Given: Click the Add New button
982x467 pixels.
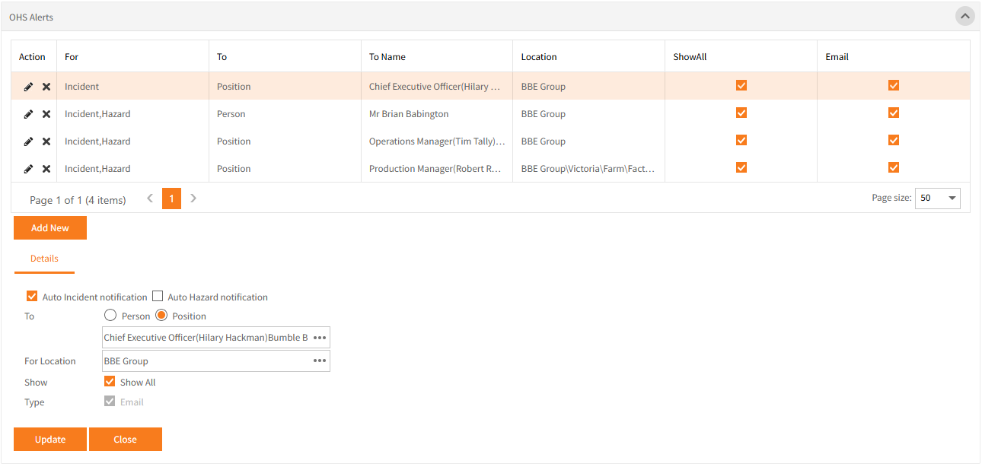Looking at the screenshot, I should click(x=50, y=228).
